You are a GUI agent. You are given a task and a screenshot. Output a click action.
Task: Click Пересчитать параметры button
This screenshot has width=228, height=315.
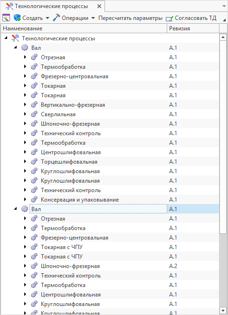(130, 18)
